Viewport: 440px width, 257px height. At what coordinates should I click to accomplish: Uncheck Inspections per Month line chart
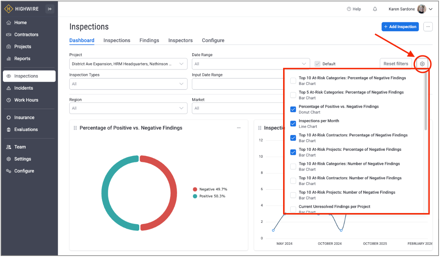(x=293, y=123)
